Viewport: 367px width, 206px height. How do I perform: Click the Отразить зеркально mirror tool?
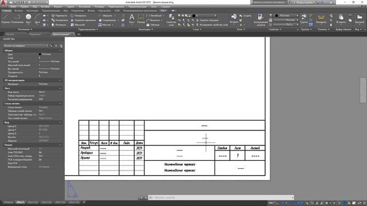click(x=83, y=21)
